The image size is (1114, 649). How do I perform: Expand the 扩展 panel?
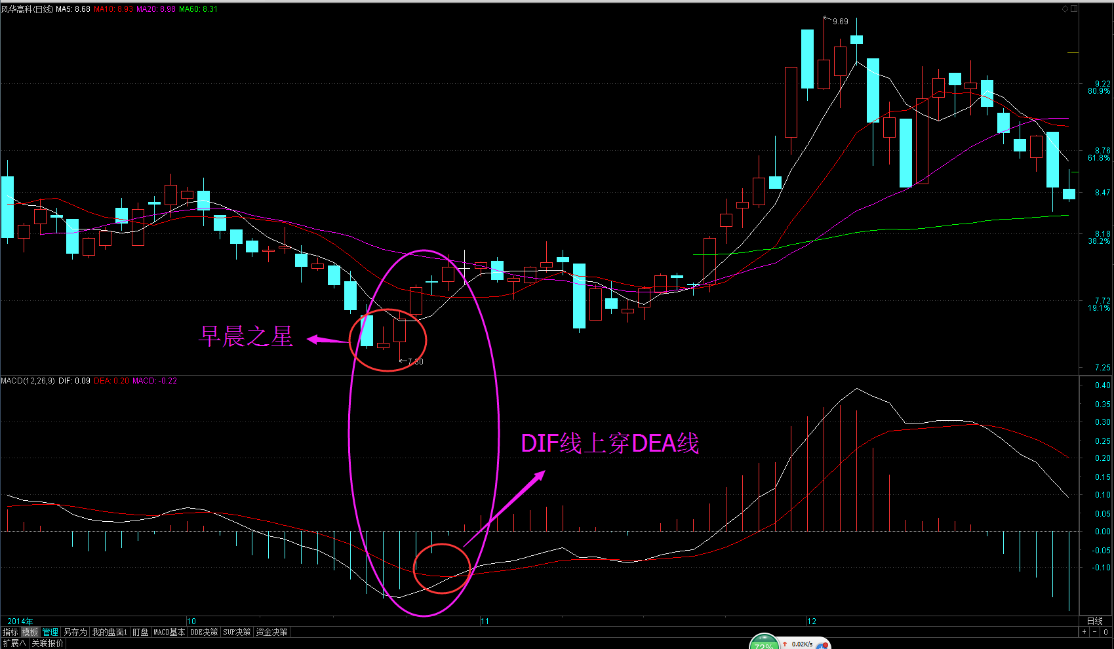[x=14, y=643]
